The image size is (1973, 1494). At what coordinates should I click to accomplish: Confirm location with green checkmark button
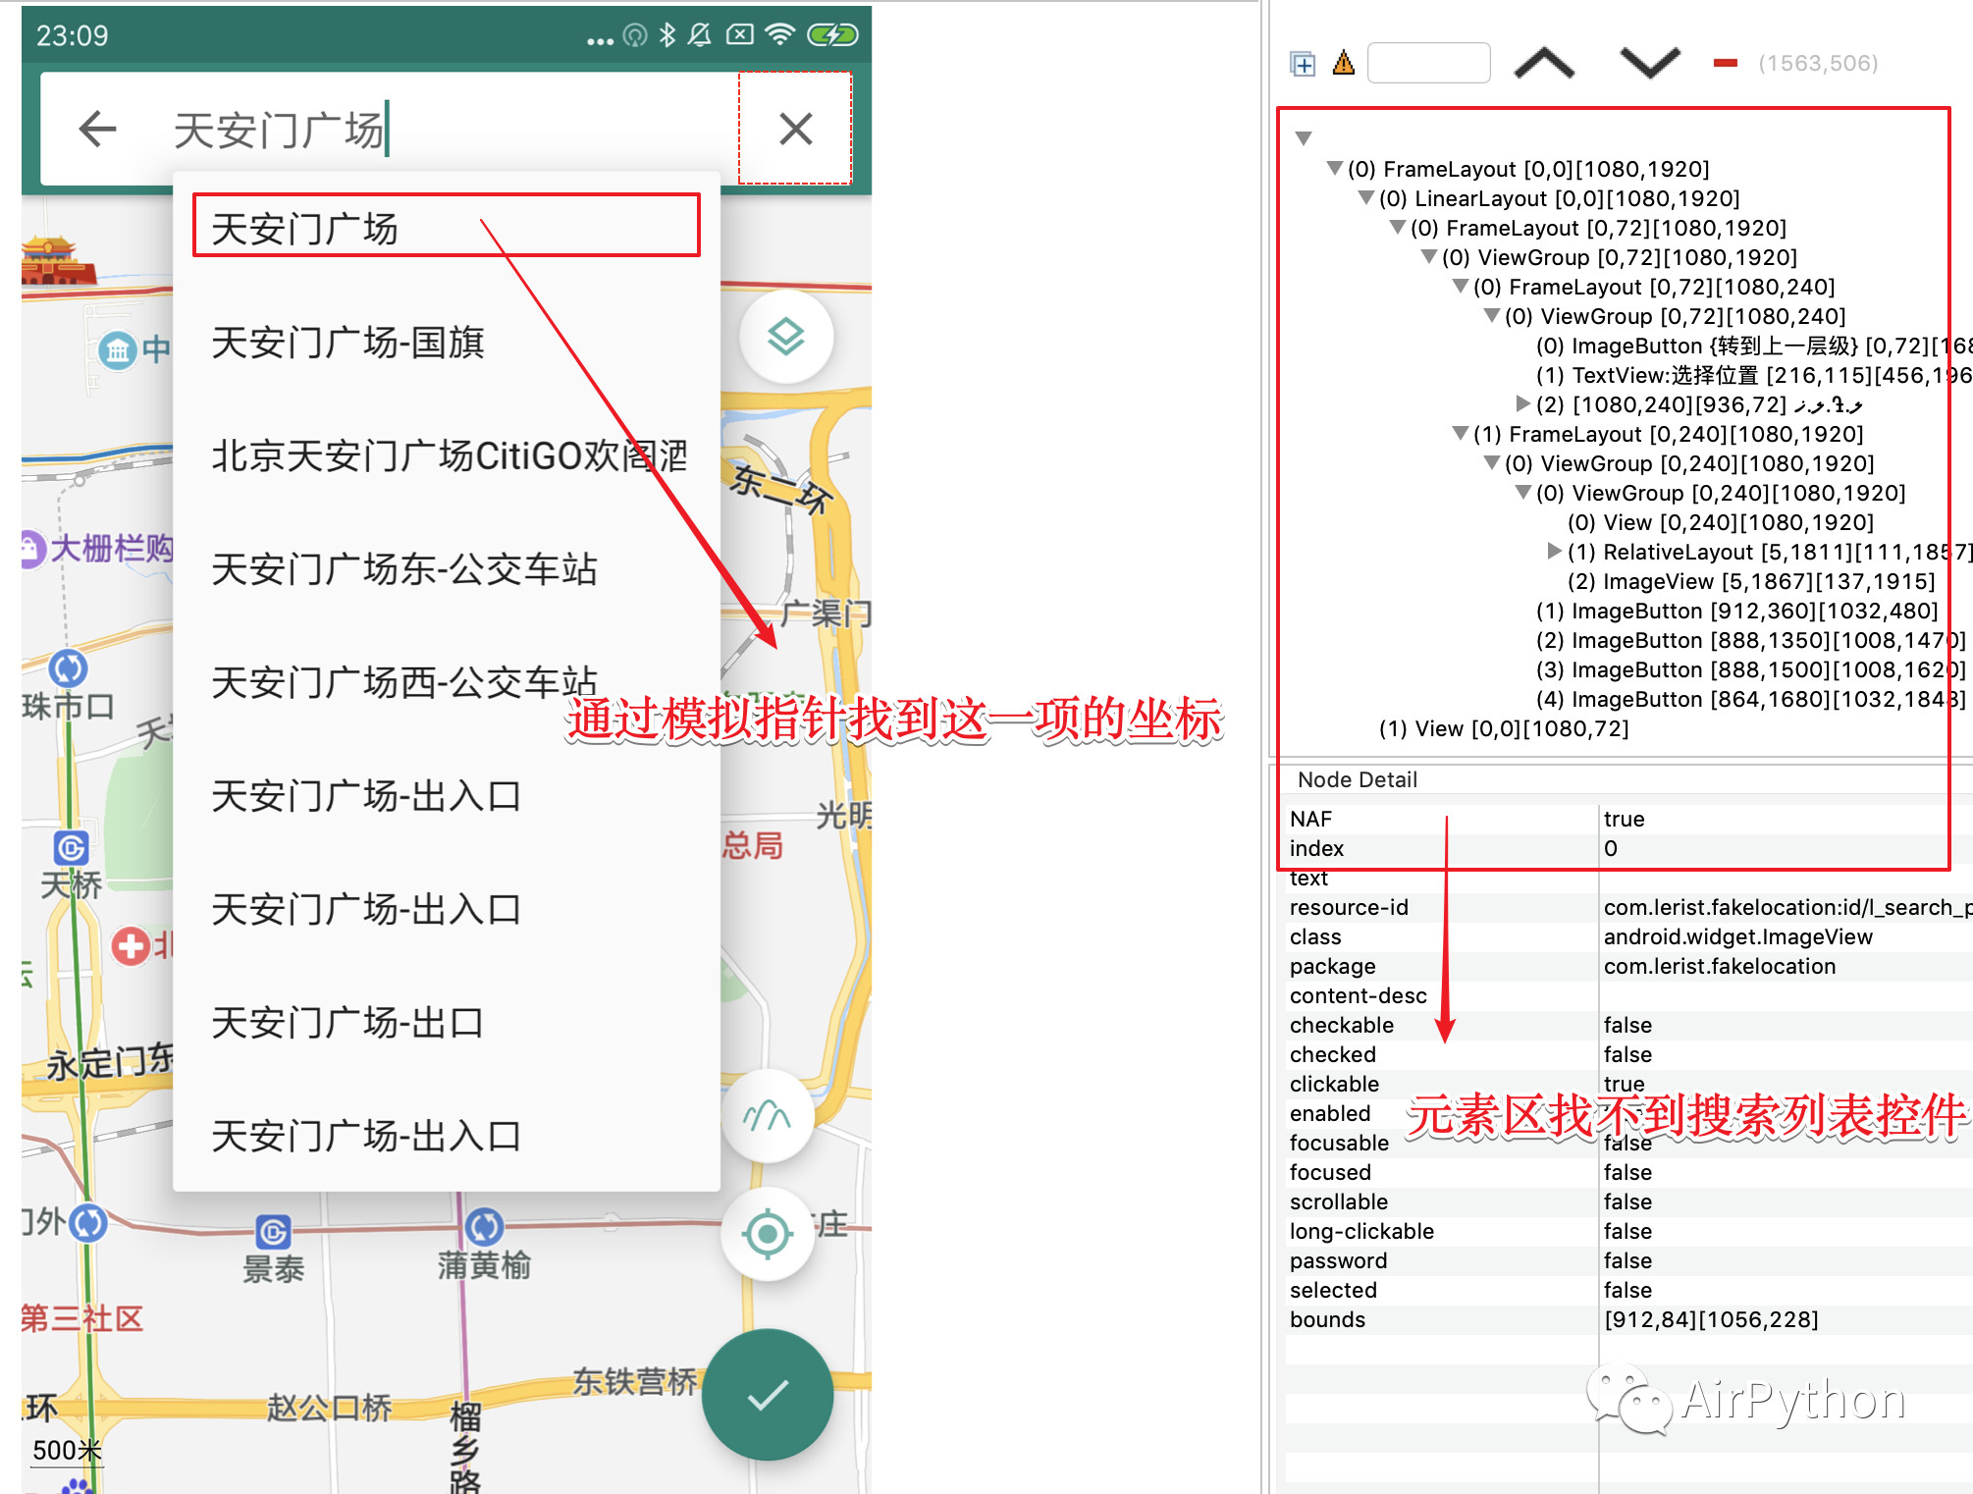767,1395
